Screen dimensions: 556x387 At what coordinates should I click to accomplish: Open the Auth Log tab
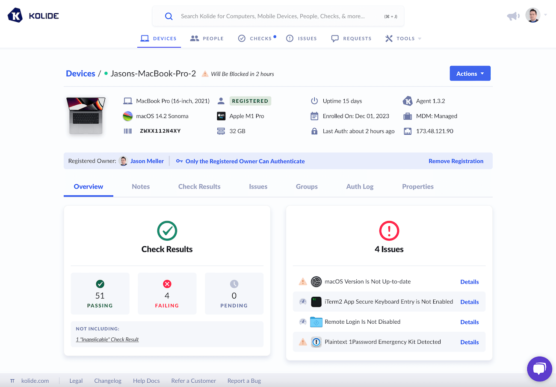[x=359, y=186]
